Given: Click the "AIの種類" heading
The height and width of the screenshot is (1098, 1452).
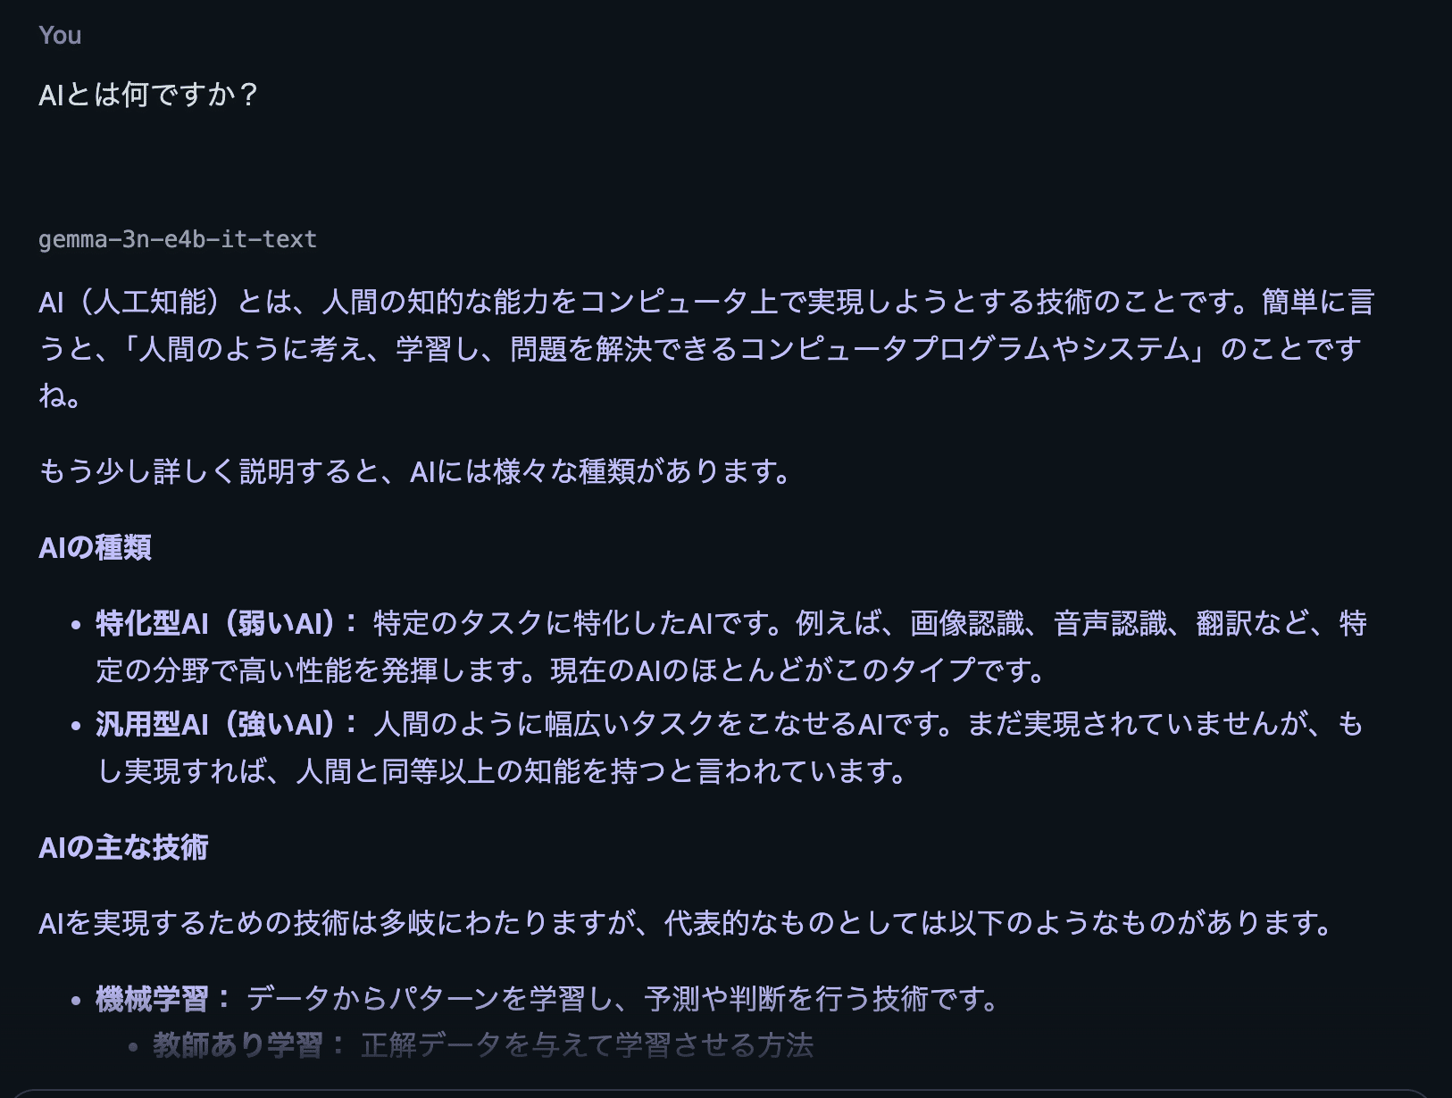Looking at the screenshot, I should click(95, 547).
